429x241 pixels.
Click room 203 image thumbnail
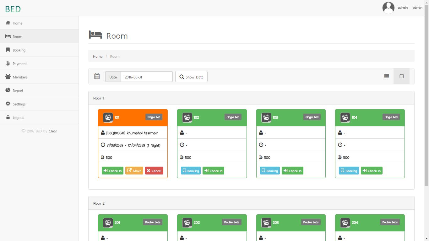click(x=266, y=223)
